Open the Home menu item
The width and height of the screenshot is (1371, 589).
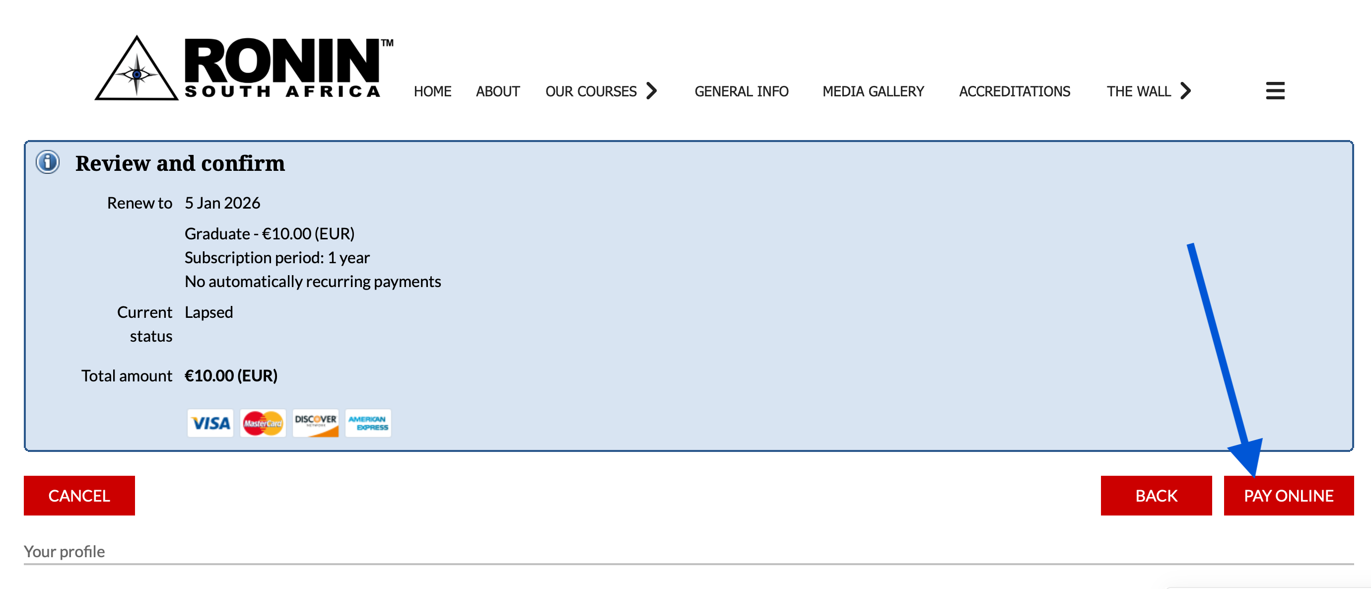[x=432, y=91]
